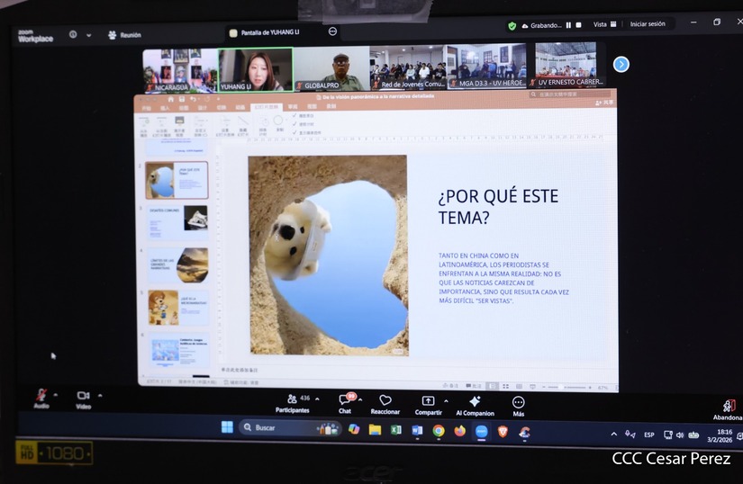
Task: Expand the Audio options arrow
Action: 56,394
